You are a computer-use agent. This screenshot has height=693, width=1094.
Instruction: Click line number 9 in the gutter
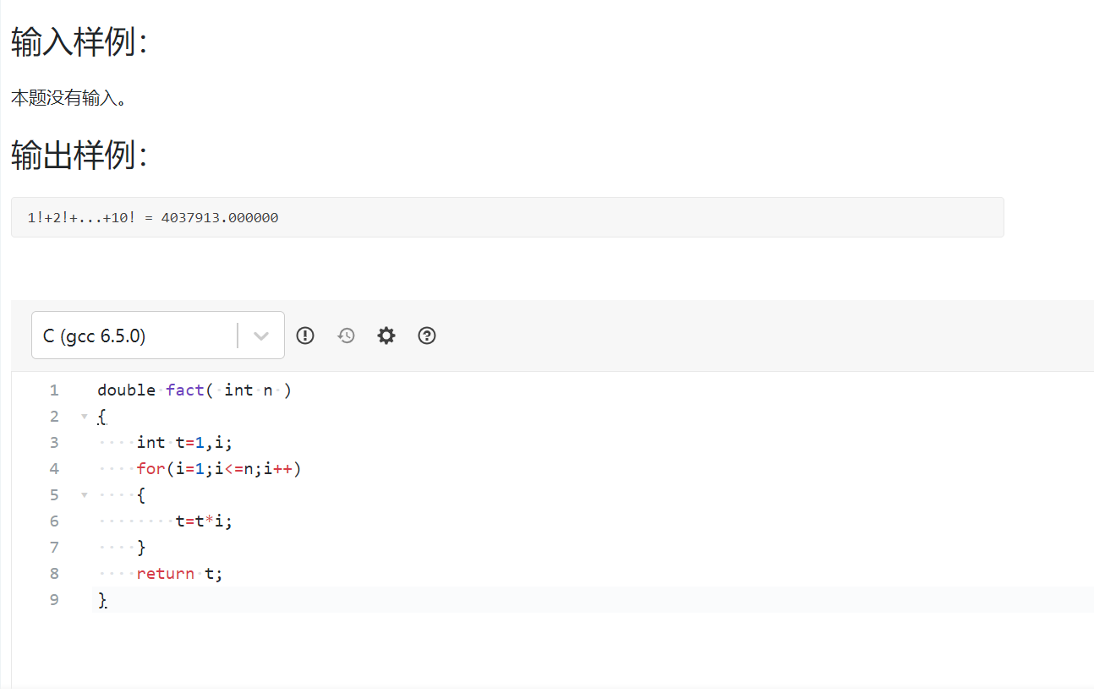click(54, 600)
